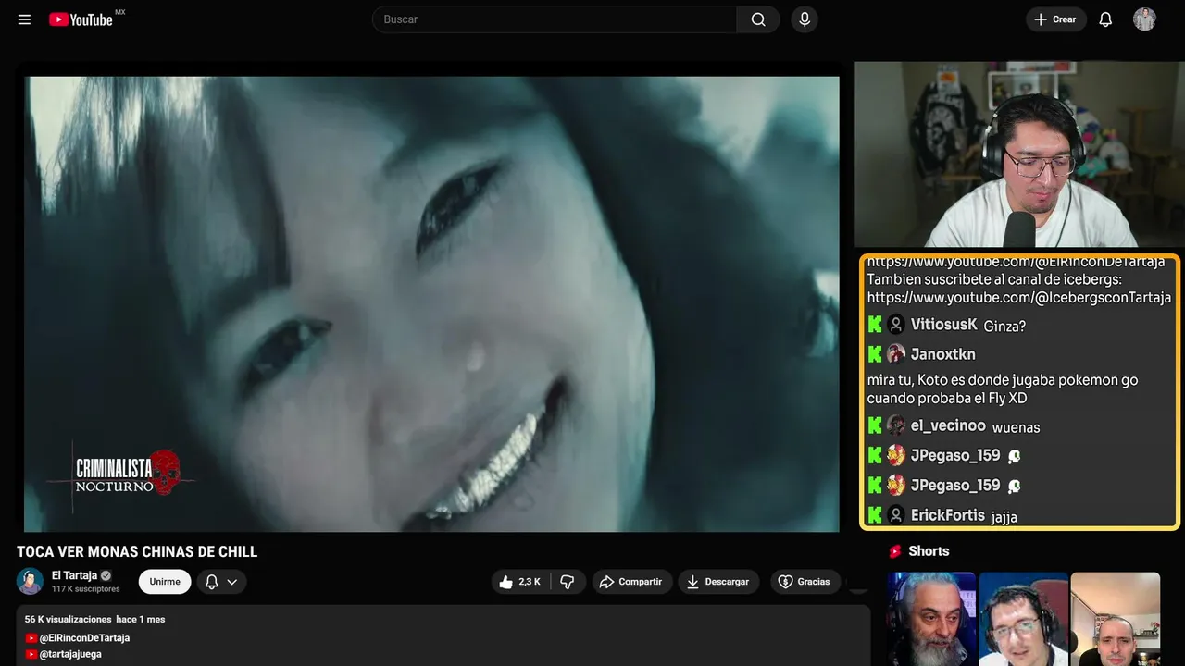Open the account avatar menu
This screenshot has height=666, width=1185.
pos(1144,19)
